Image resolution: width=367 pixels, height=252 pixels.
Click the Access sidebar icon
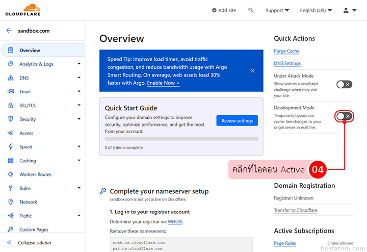coord(10,133)
